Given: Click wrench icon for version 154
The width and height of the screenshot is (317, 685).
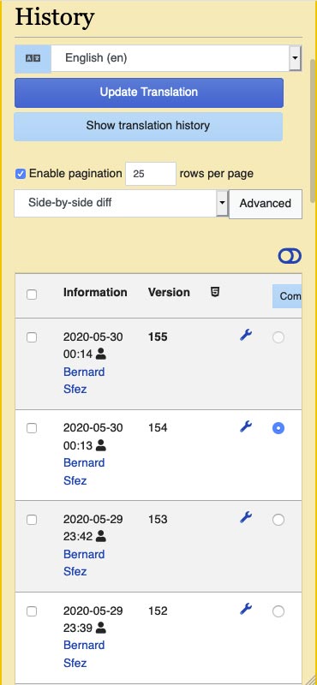Looking at the screenshot, I should click(246, 426).
